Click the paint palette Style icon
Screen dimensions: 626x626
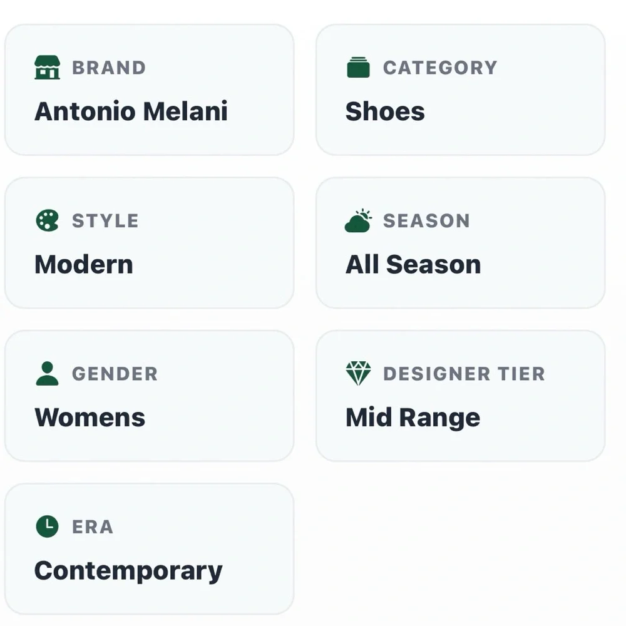point(47,220)
